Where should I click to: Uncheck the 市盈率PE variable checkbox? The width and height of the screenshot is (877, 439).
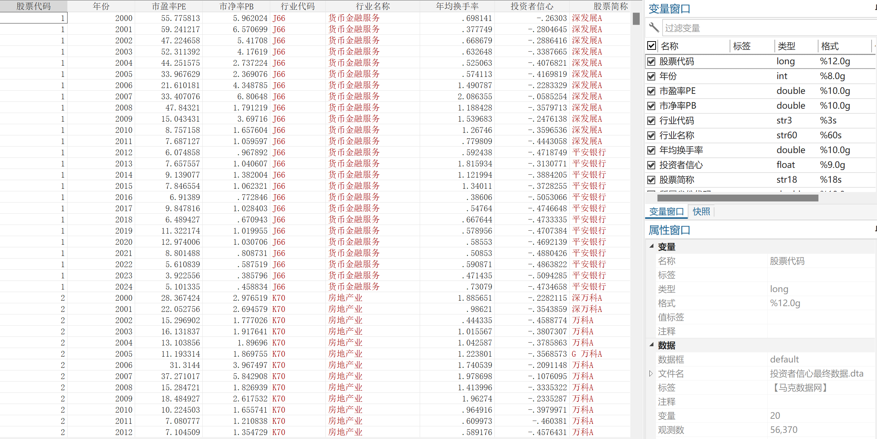click(651, 91)
